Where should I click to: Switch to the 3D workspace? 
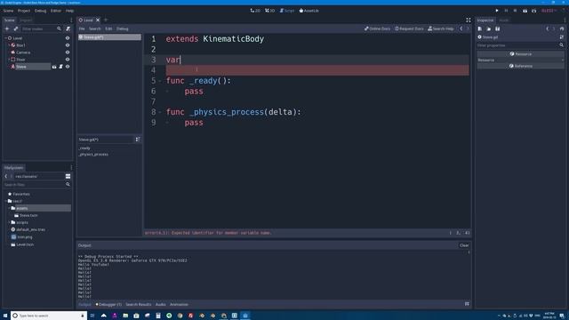coord(269,11)
